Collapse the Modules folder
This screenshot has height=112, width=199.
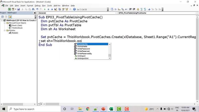pyautogui.click(x=4, y=30)
